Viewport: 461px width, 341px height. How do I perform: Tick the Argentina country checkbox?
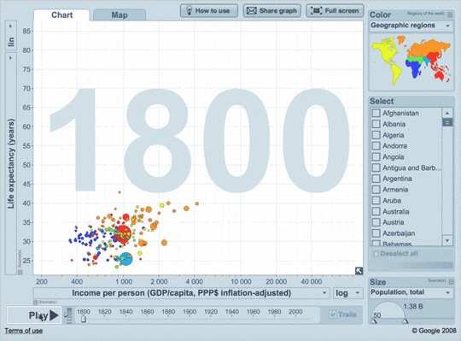[376, 179]
